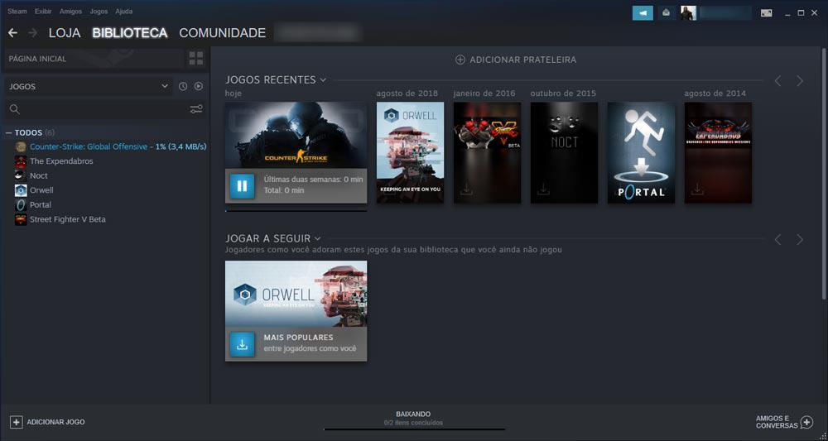The image size is (828, 441).
Task: Select Noct in game list
Action: tap(39, 175)
